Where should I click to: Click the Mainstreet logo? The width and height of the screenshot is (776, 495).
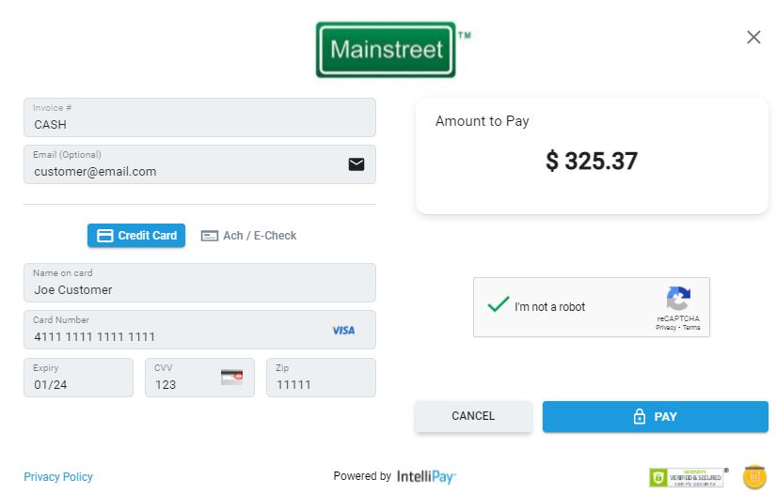386,49
